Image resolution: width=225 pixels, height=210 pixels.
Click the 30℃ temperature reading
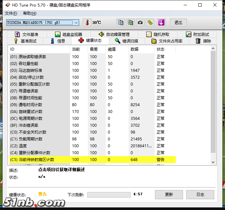pyautogui.click(x=97, y=23)
